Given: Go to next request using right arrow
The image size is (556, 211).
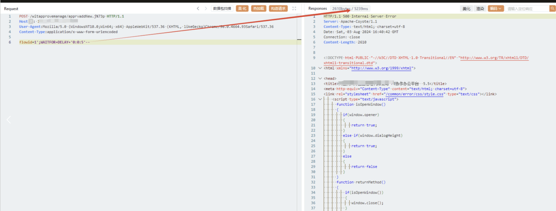Looking at the screenshot, I should click(206, 9).
